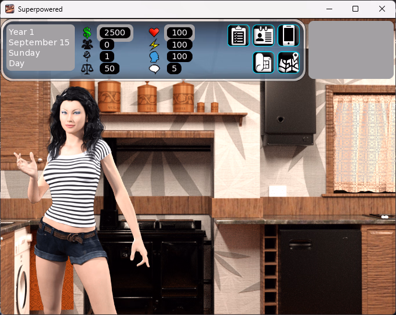Open the city map icon

[x=289, y=63]
